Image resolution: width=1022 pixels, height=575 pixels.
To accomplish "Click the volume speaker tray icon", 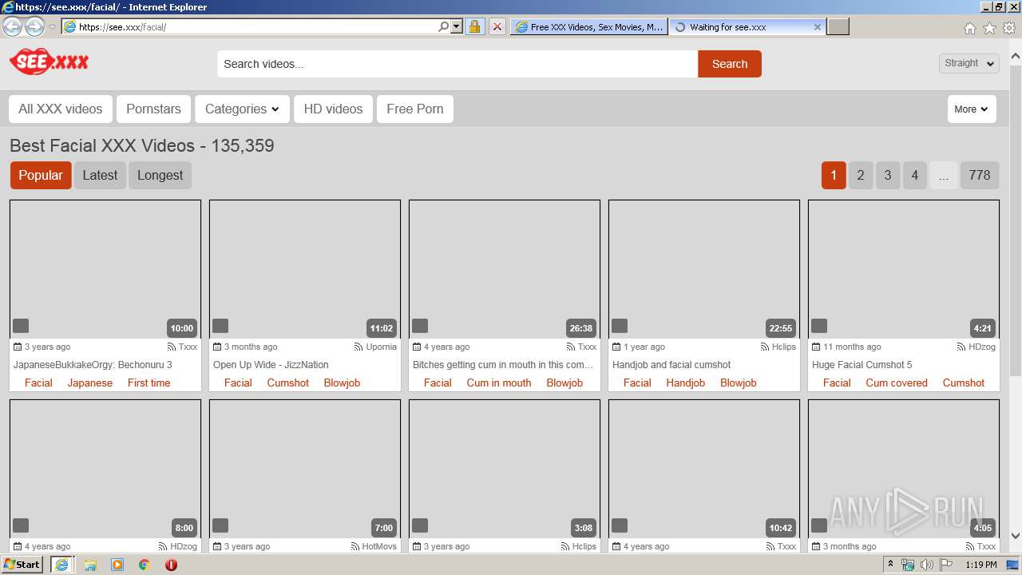I will [x=926, y=565].
